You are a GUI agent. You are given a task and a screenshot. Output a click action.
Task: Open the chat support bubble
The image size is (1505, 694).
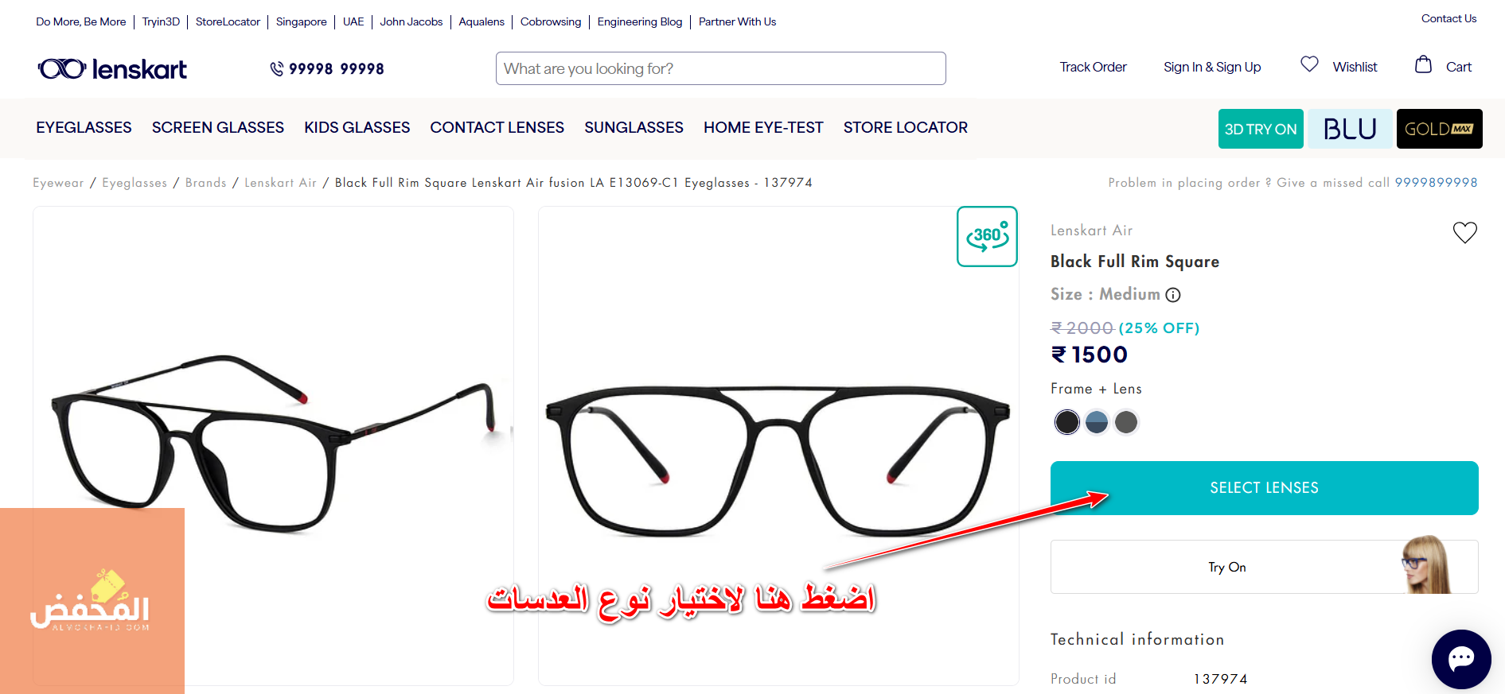coord(1460,659)
